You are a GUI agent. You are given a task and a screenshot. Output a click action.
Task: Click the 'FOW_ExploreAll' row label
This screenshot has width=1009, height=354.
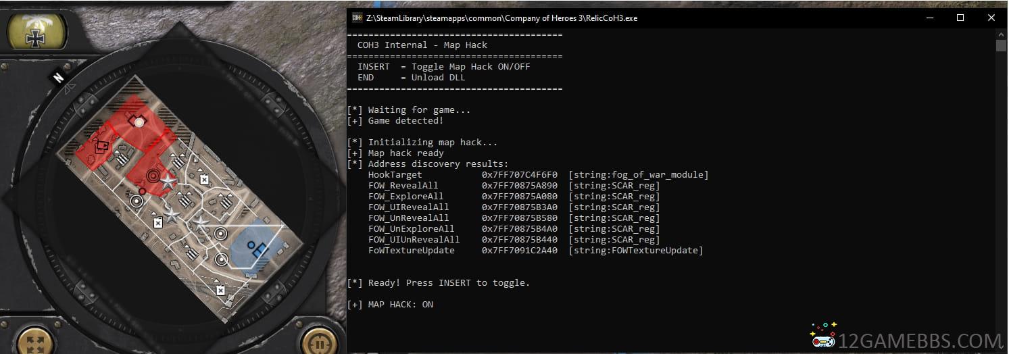[406, 197]
